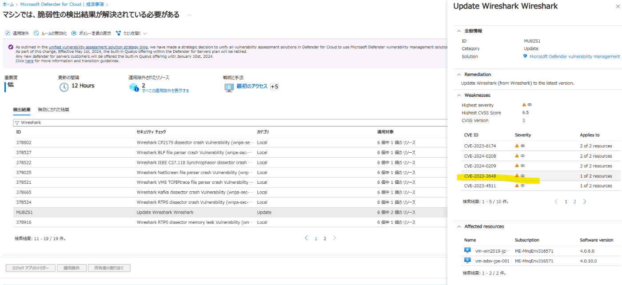The width and height of the screenshot is (622, 285).
Task: Go to page 1 of the findings list
Action: click(316, 238)
